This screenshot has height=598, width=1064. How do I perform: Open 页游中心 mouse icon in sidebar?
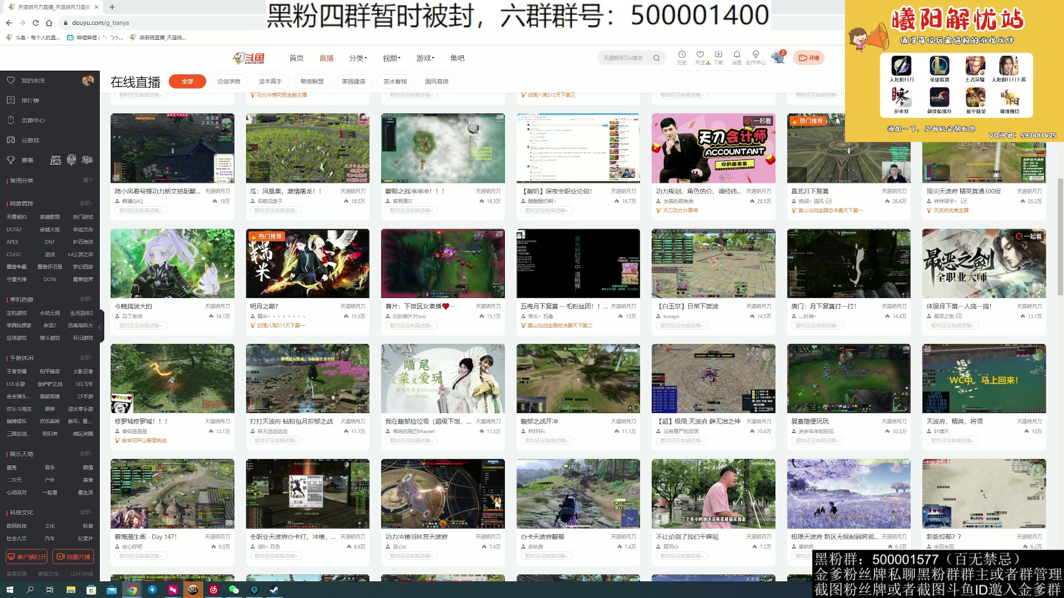point(10,120)
